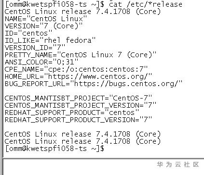Click the first CentOS Linux release 7.4.1708 line
The image size is (204, 175).
[82, 12]
